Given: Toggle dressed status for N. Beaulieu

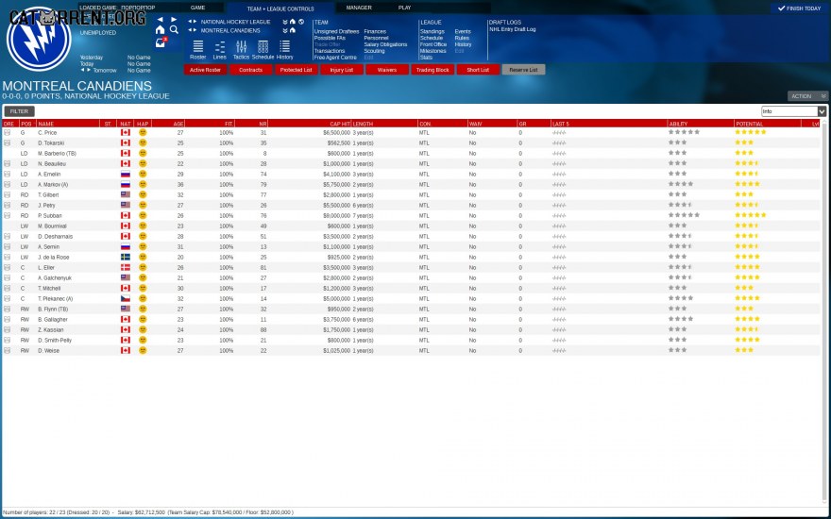Looking at the screenshot, I should pyautogui.click(x=8, y=163).
